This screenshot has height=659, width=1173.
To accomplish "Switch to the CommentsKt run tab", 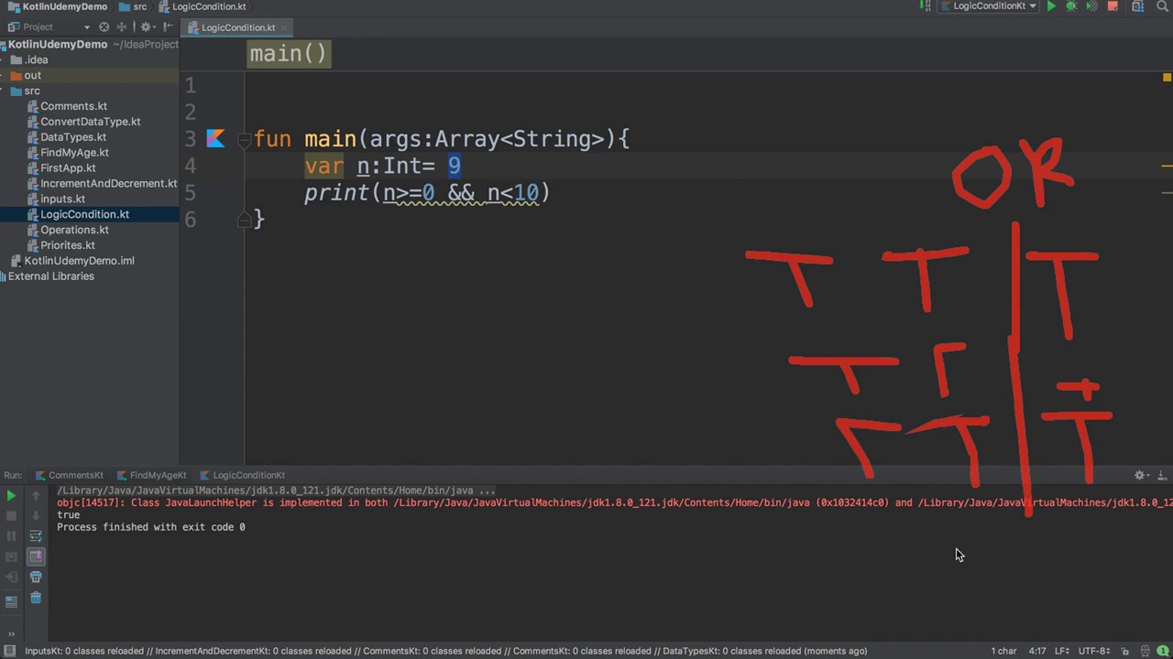I will click(69, 475).
